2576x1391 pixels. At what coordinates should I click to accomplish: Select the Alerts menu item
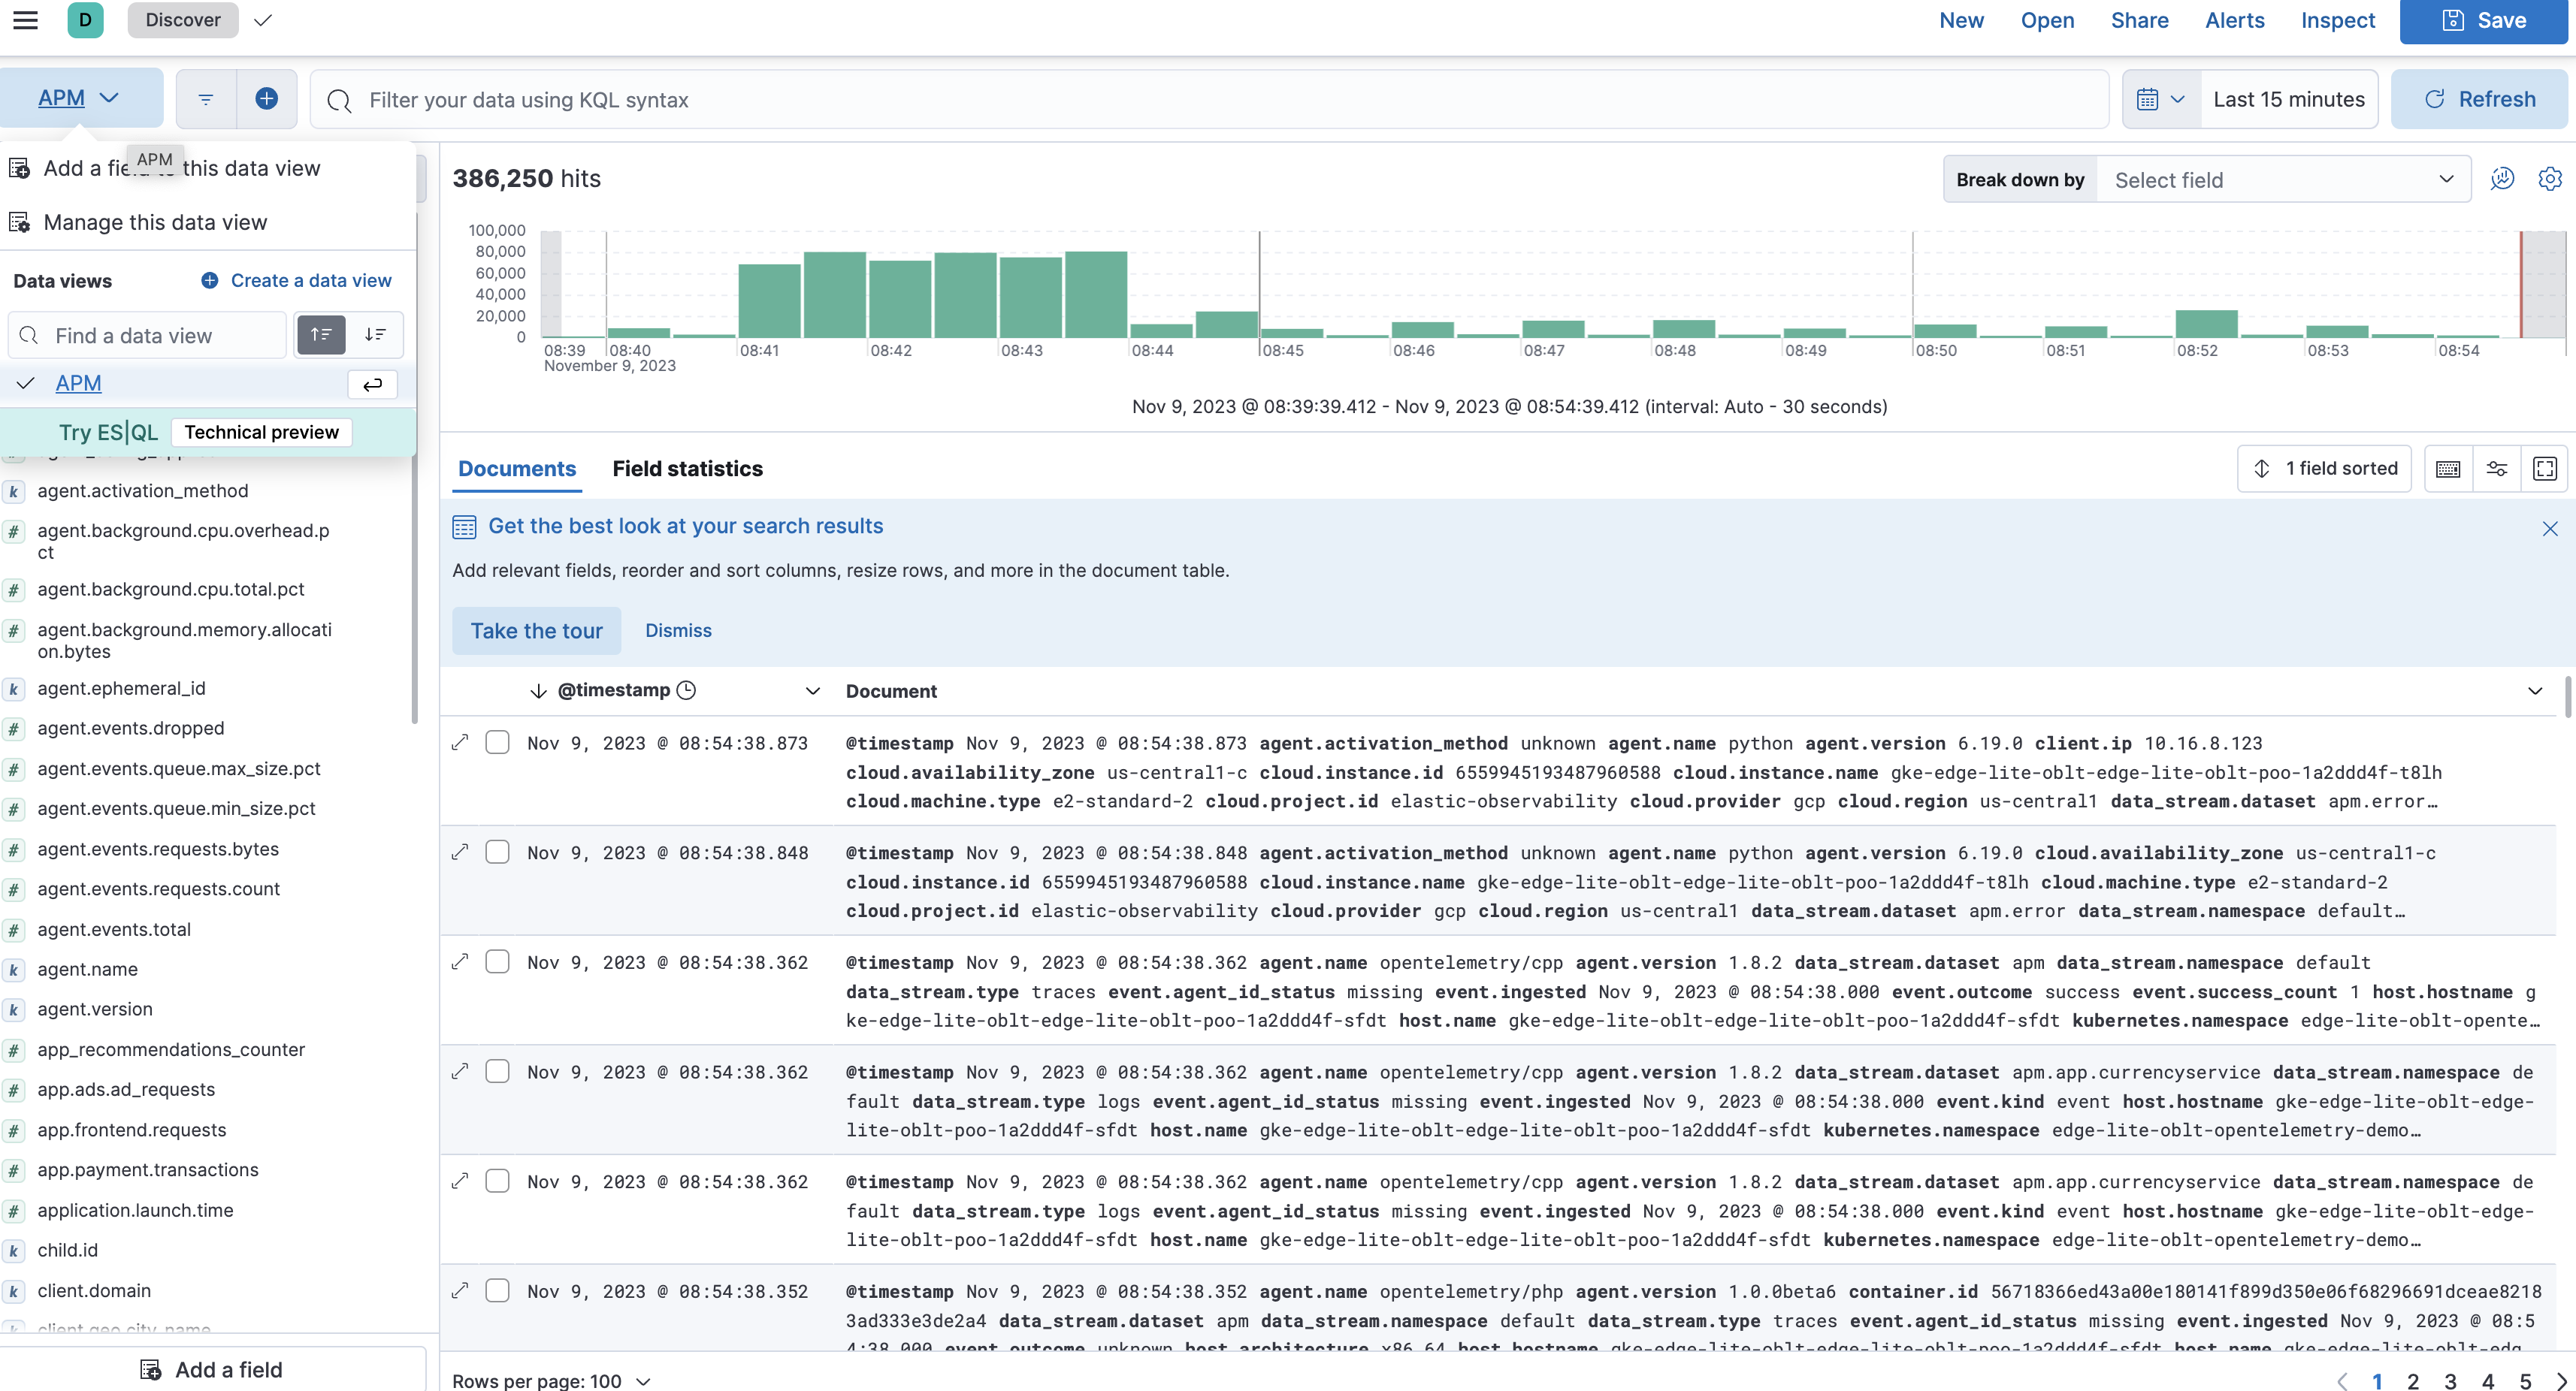[x=2235, y=20]
